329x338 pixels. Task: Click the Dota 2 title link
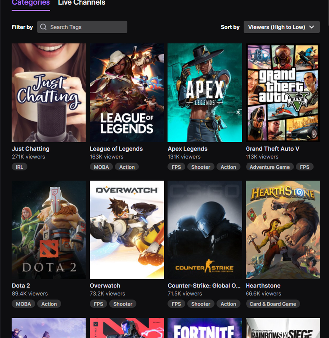point(21,286)
